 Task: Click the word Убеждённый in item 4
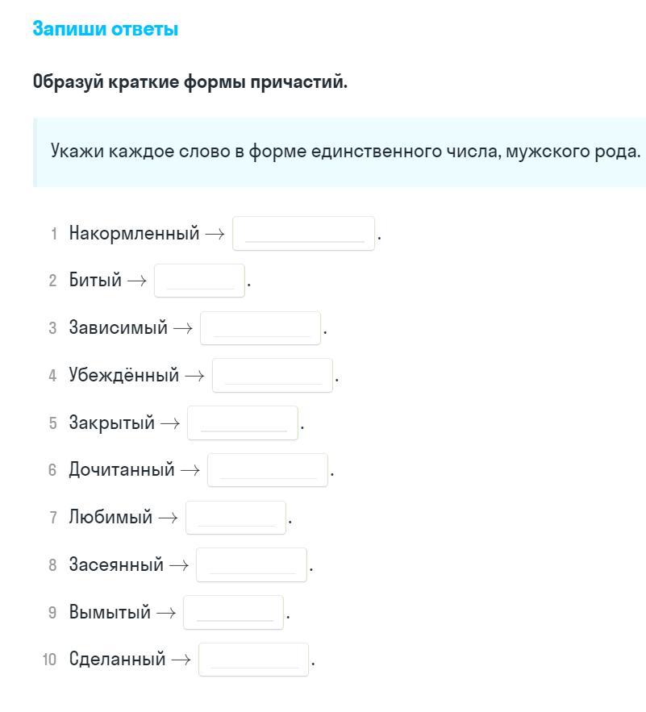(124, 376)
